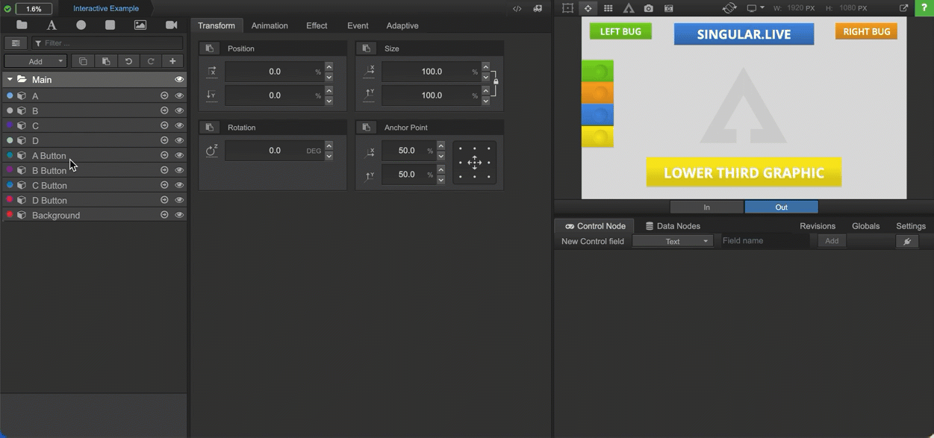The image size is (934, 438).
Task: Hide layer A with its eye icon
Action: (x=179, y=96)
